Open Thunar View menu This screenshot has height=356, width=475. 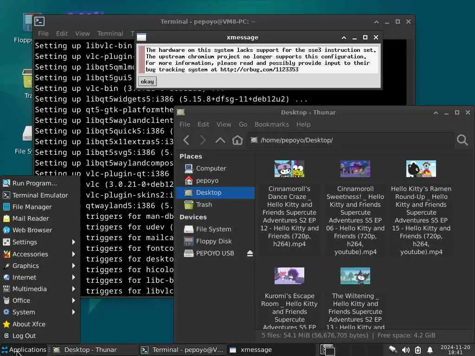(x=224, y=124)
